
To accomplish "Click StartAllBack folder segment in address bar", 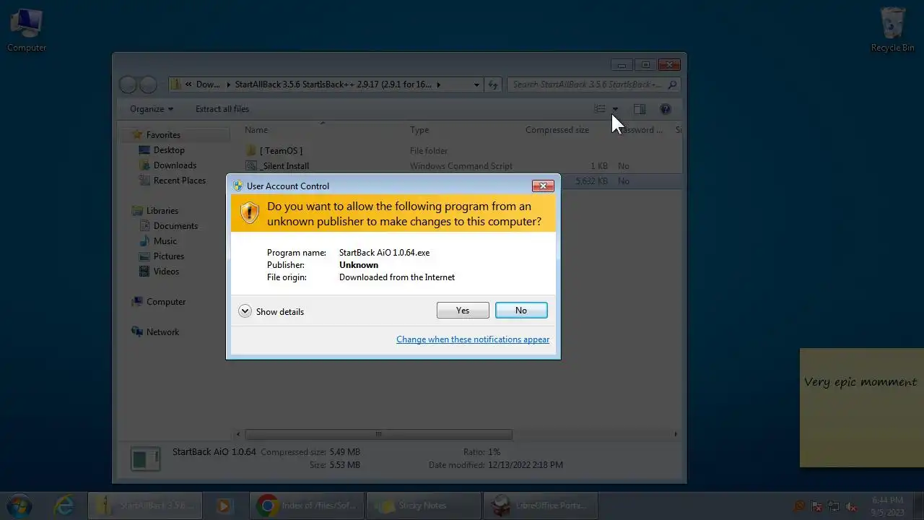I will click(x=334, y=84).
